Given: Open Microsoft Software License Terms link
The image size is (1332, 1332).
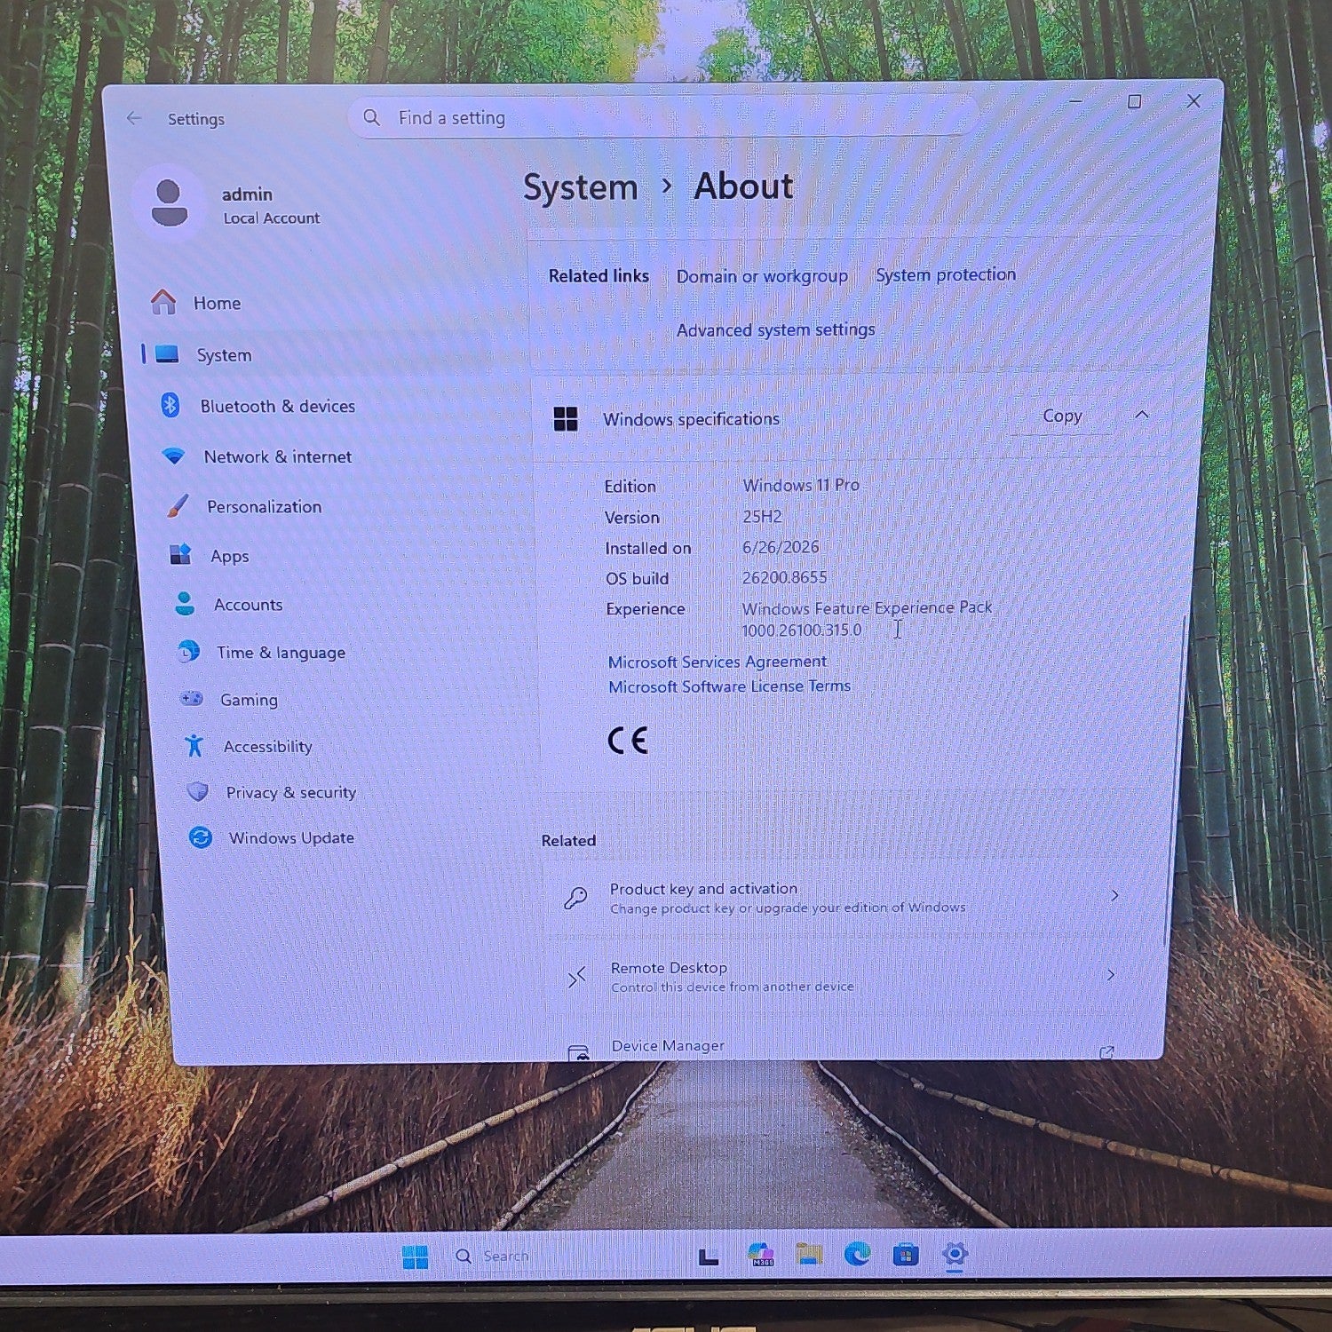Looking at the screenshot, I should click(x=729, y=686).
